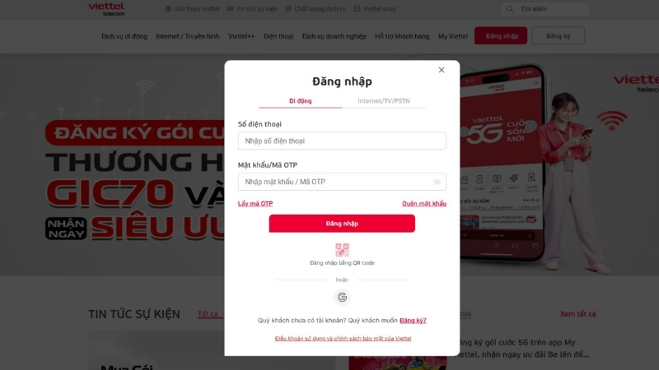The height and width of the screenshot is (370, 659).
Task: Click the search magnifier icon
Action: click(510, 9)
